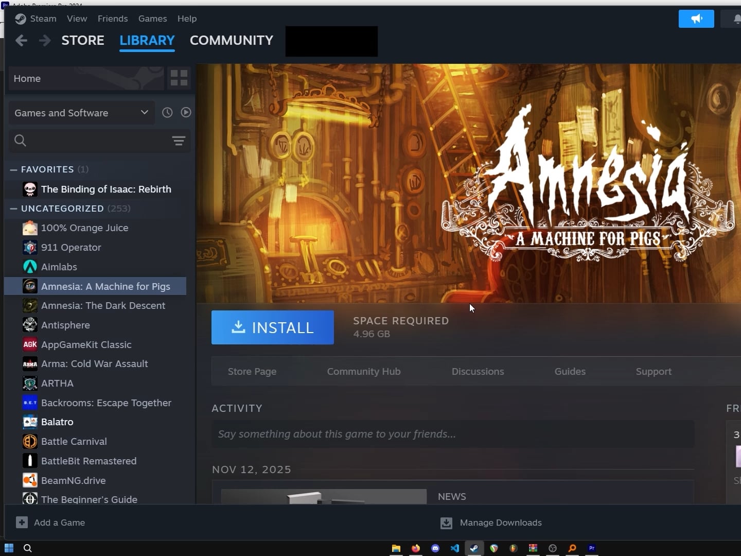Viewport: 741px width, 556px height.
Task: Select Balatro in the game list
Action: [57, 422]
